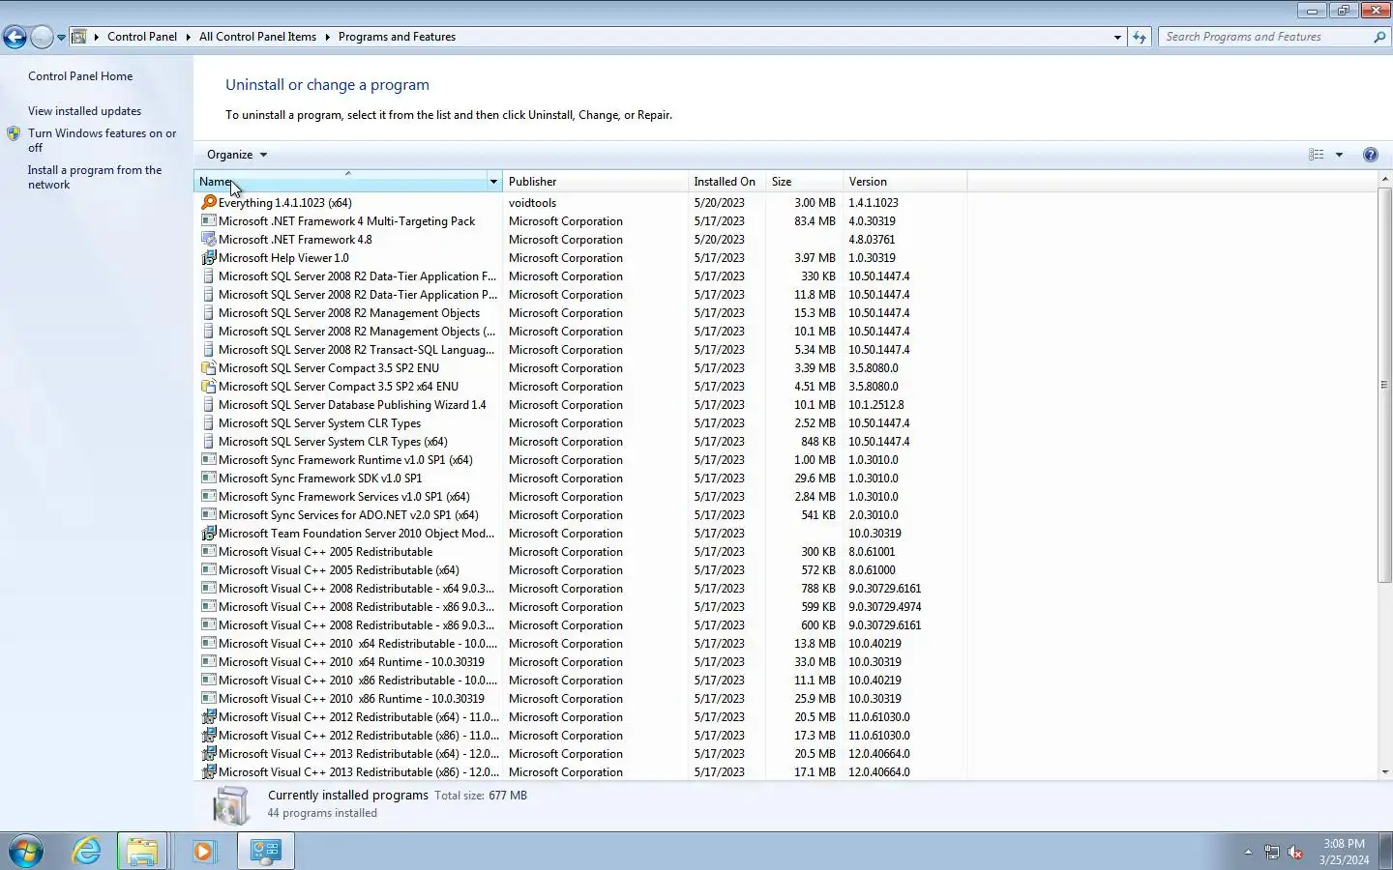Click the Team Foundation Server 2010 Object Model icon
The height and width of the screenshot is (870, 1393).
(x=208, y=534)
